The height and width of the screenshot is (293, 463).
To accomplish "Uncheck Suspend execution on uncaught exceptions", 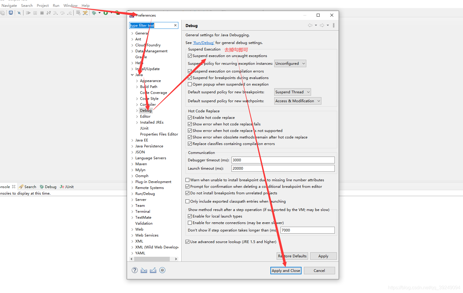I will pos(190,56).
